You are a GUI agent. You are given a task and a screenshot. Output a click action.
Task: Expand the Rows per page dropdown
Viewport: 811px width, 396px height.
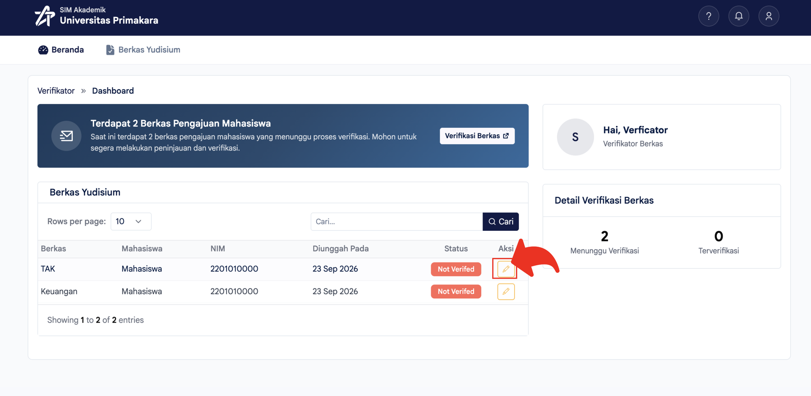[131, 222]
